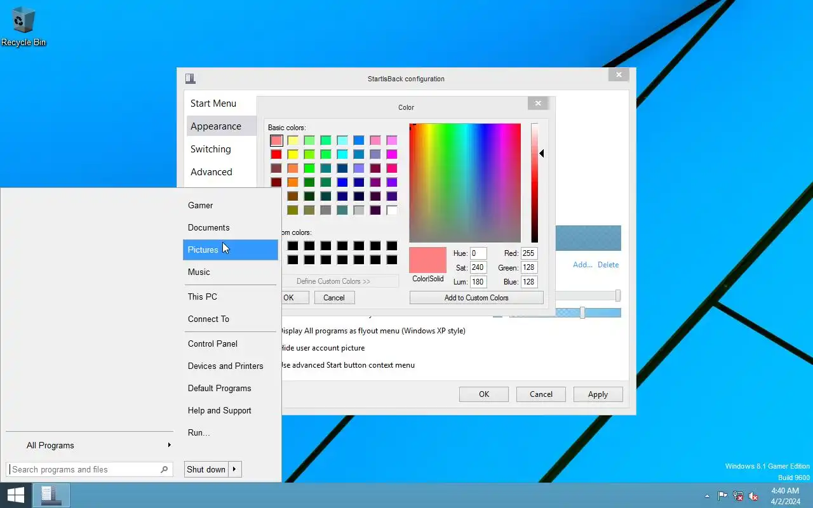
Task: Expand the All Programs arrow
Action: coord(169,445)
